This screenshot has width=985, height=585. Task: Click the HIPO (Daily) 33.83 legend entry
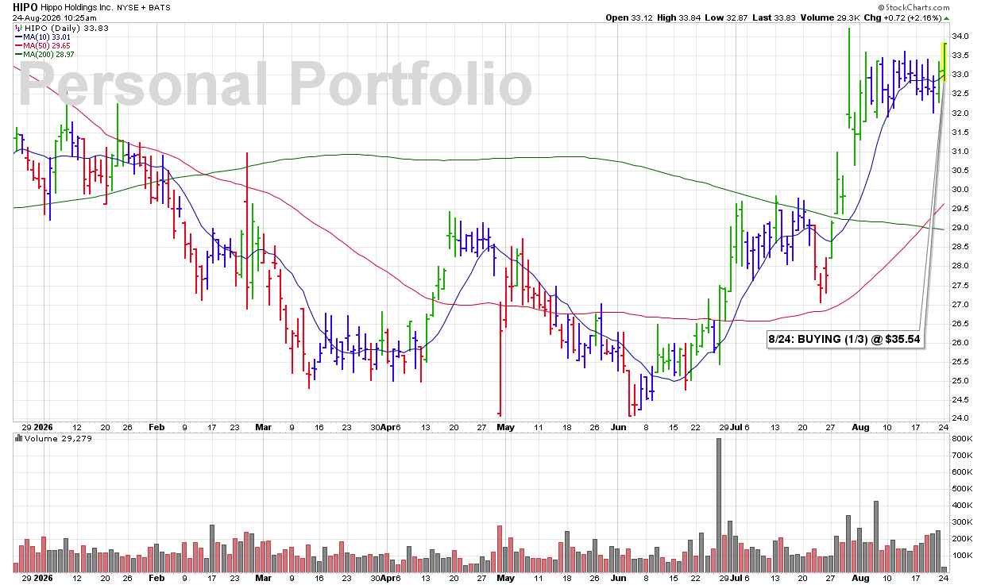click(65, 28)
